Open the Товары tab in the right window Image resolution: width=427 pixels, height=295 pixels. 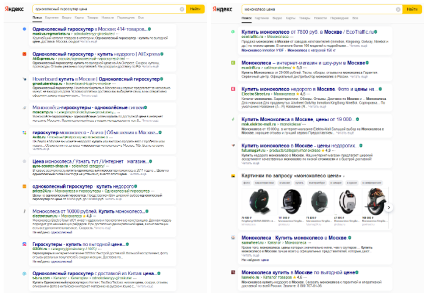click(x=305, y=18)
